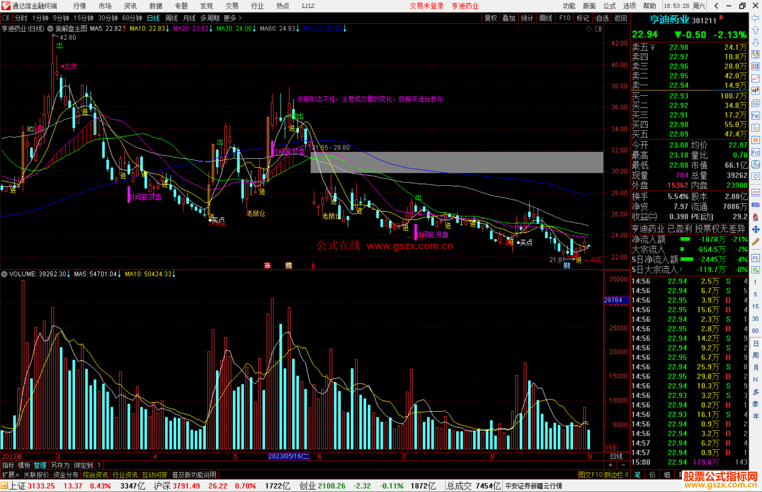Click the F12 icon in right sidebar

click(755, 152)
